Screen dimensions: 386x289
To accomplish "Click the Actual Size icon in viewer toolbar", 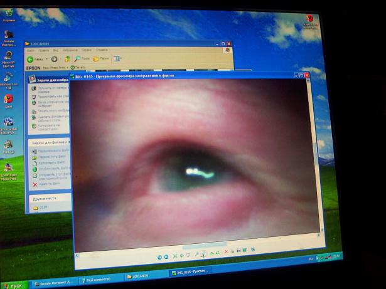I will click(x=181, y=256).
